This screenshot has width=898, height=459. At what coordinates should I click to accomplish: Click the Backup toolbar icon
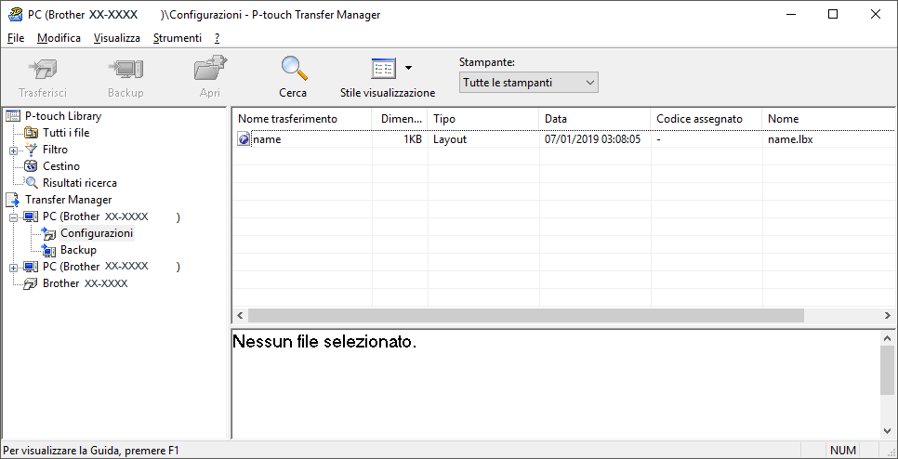125,70
